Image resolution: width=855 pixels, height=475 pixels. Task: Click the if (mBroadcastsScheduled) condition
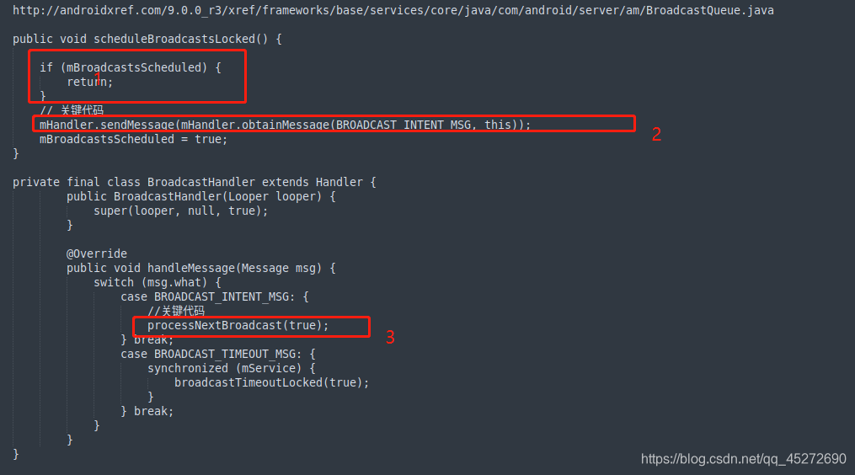(x=130, y=67)
